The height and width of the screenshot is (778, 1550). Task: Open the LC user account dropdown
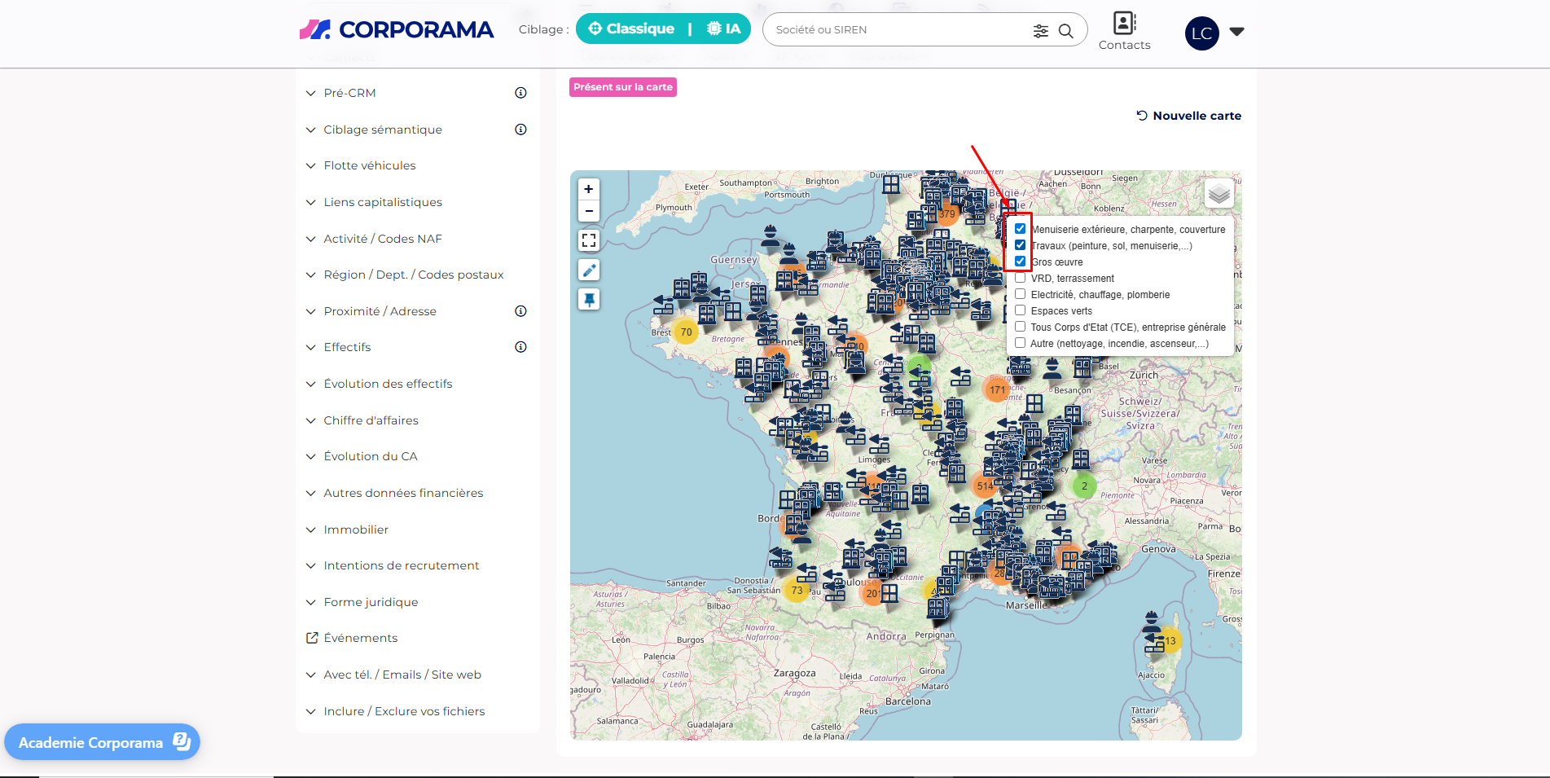point(1236,33)
